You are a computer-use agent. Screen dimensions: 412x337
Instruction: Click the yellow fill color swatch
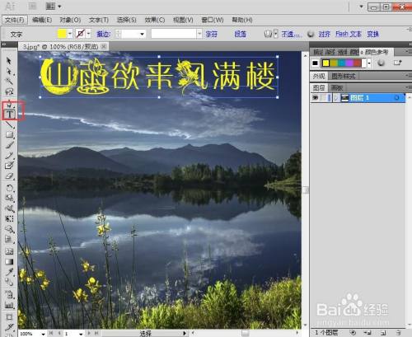62,34
